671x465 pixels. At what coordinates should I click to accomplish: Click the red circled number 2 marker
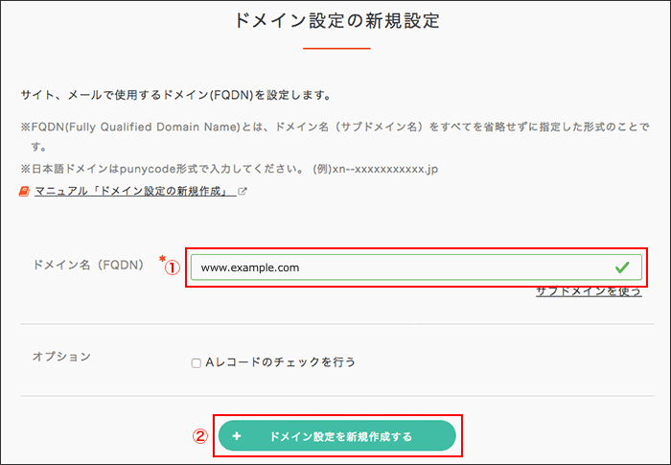199,436
